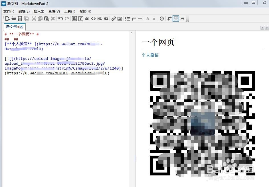Undo the last edit

click(x=60, y=19)
